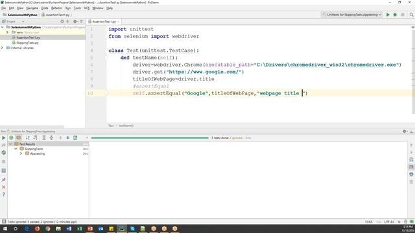Open Run panel settings gear
415x233 pixels.
pos(405,131)
